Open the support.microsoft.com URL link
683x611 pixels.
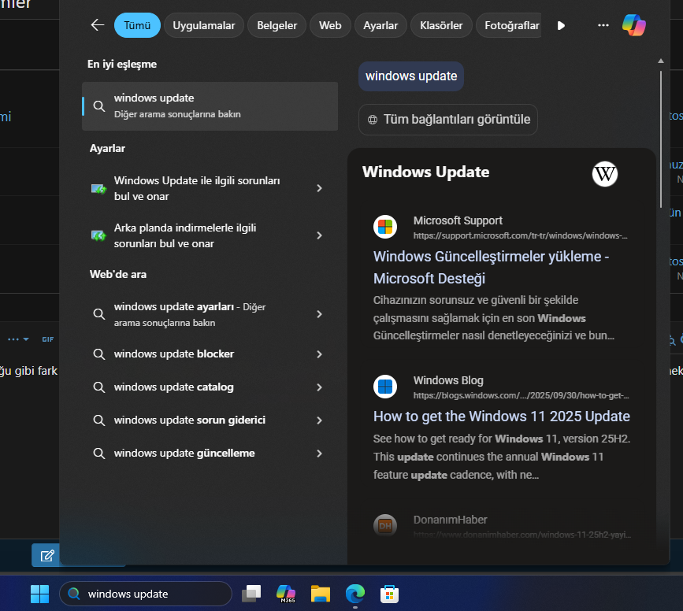click(520, 235)
